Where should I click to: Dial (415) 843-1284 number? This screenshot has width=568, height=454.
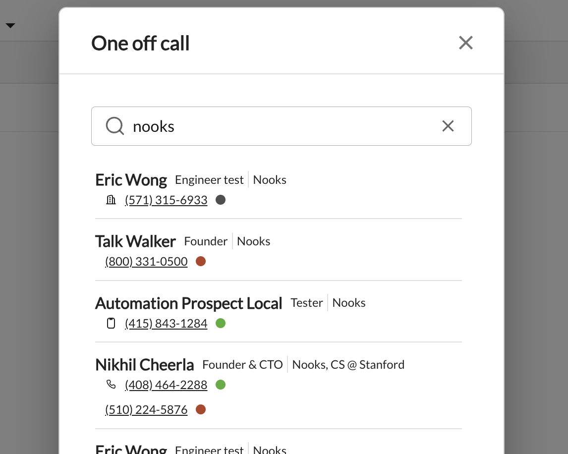tap(166, 323)
